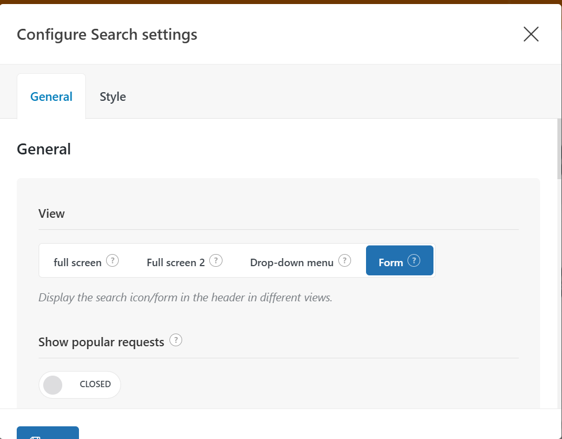
Task: Click the dialog's vertical scrollbar thumb
Action: point(560,149)
